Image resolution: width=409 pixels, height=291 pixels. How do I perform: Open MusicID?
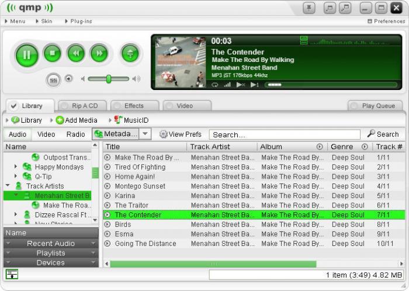(129, 120)
